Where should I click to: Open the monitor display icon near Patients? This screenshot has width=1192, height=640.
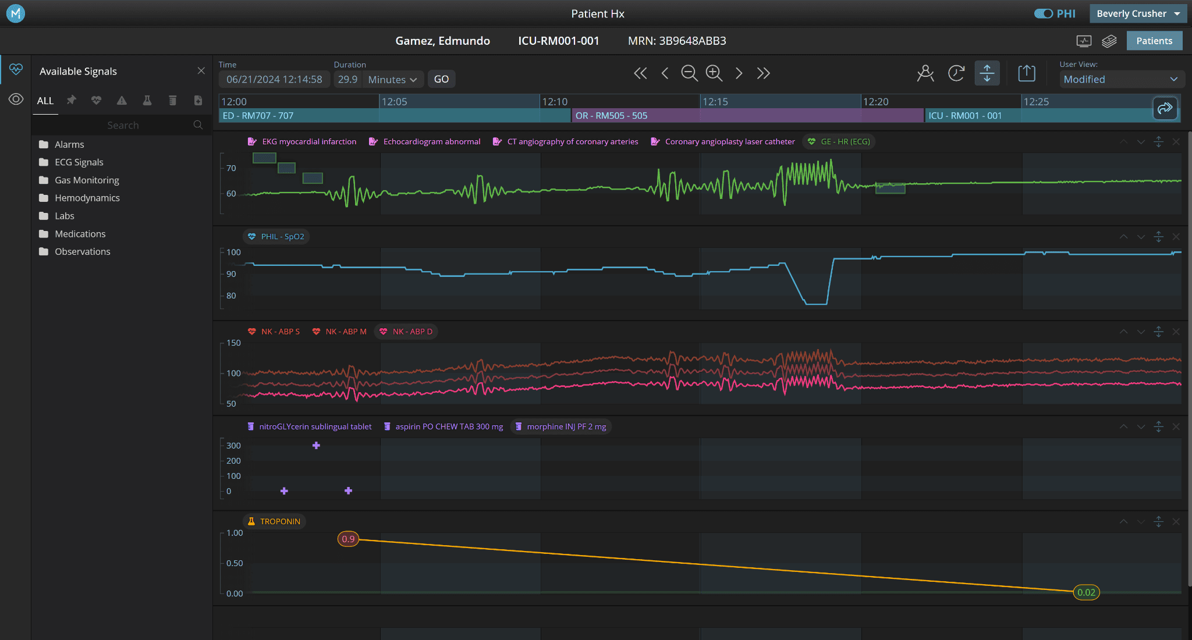[x=1084, y=41]
